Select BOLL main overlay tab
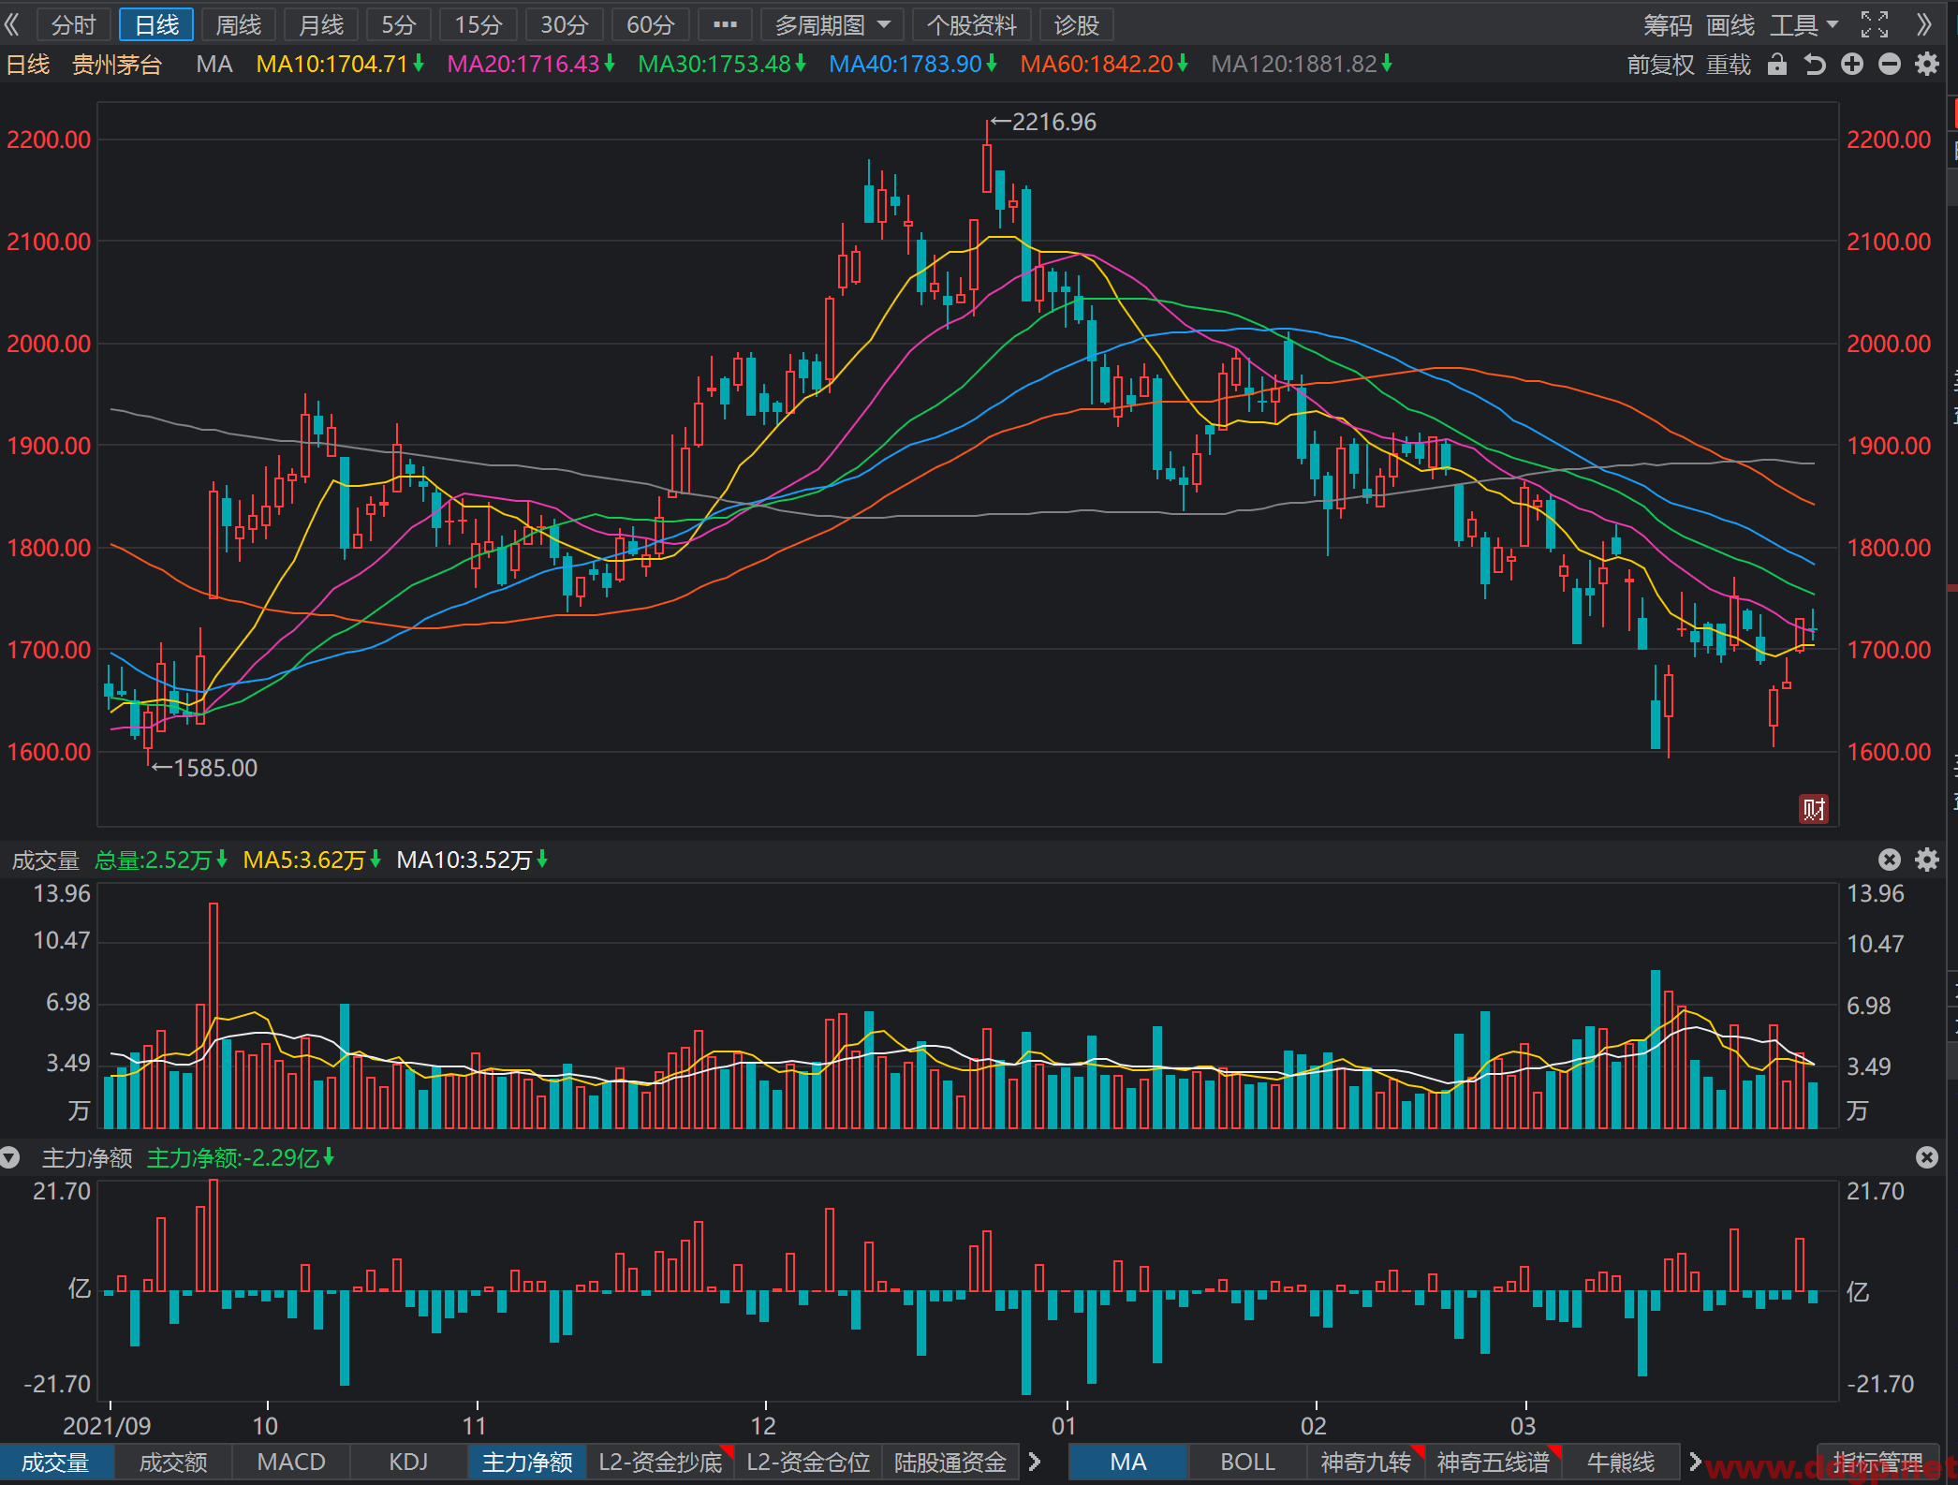Viewport: 1958px width, 1485px height. 1247,1463
